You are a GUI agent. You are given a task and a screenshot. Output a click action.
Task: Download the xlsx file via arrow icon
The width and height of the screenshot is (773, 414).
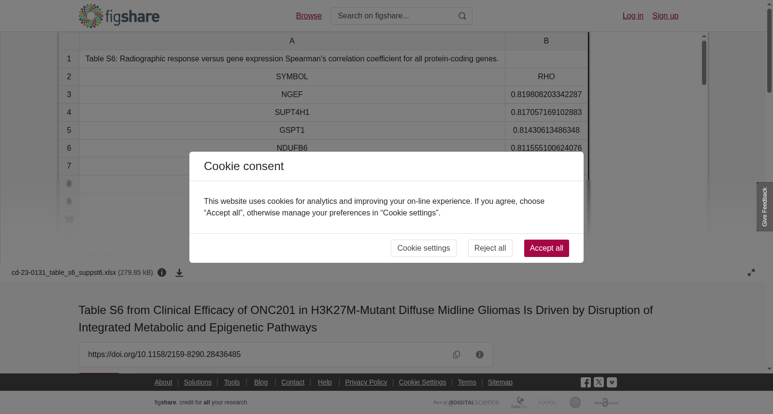(179, 273)
